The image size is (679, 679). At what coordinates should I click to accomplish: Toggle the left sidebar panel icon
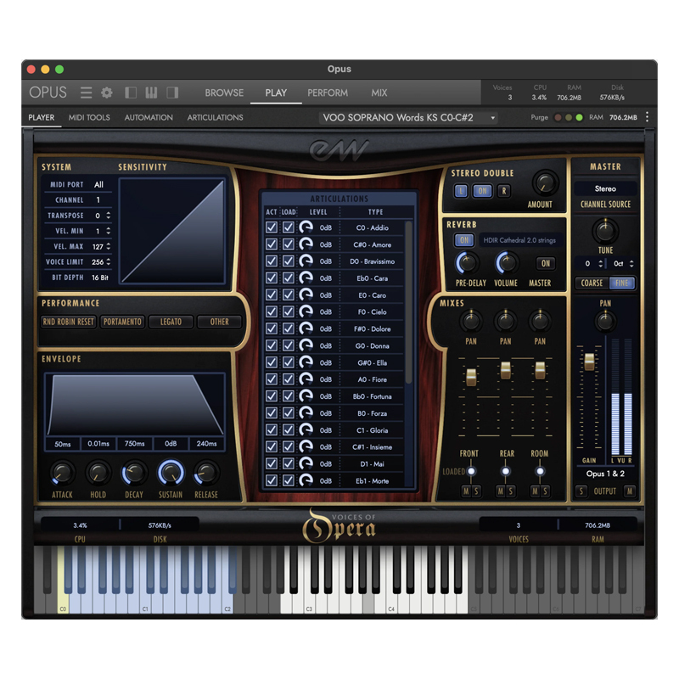point(131,93)
